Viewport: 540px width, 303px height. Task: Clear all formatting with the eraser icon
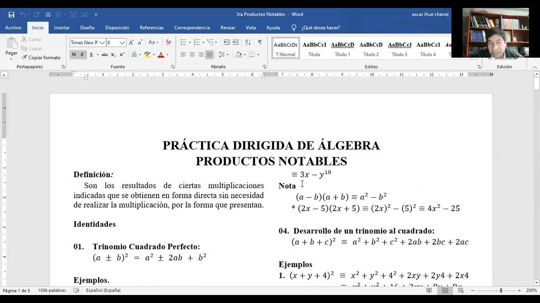tap(168, 43)
